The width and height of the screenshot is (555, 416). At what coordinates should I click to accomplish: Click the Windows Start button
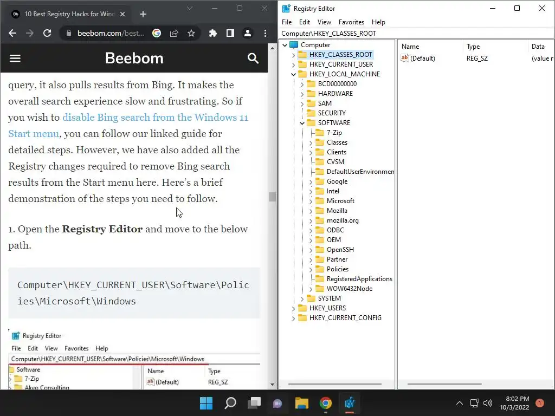(206, 403)
